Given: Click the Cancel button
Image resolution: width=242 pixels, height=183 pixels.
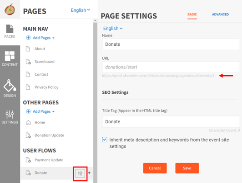Looking at the screenshot, I should coord(155,168).
